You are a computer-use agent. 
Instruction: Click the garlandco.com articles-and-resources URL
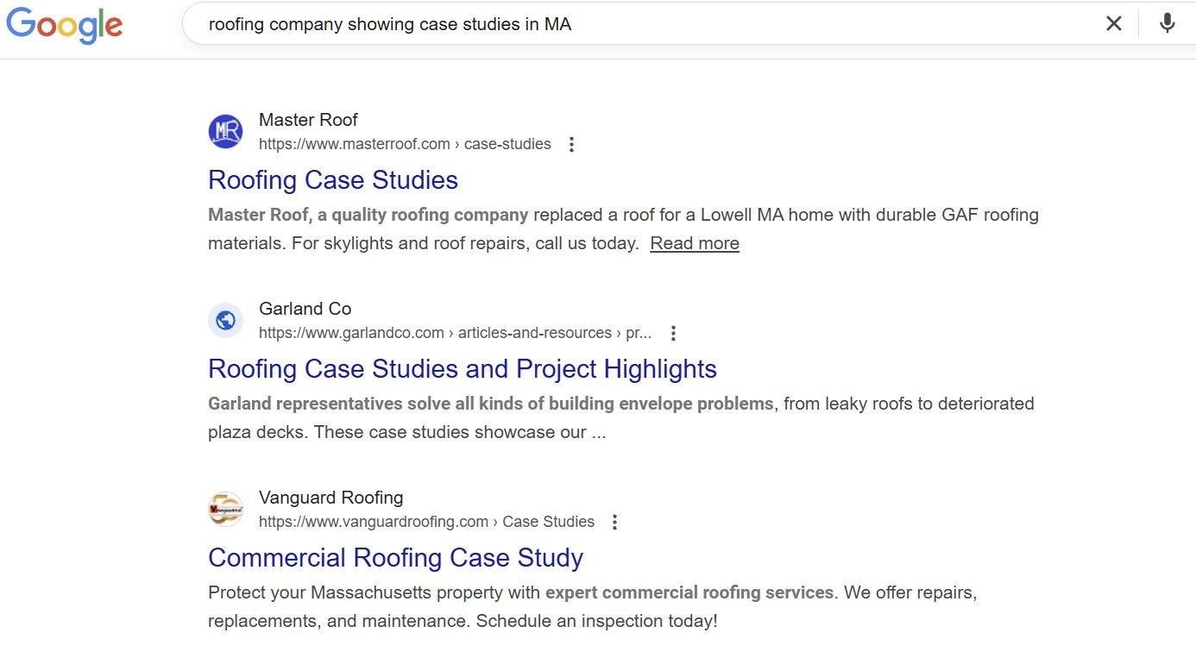455,333
